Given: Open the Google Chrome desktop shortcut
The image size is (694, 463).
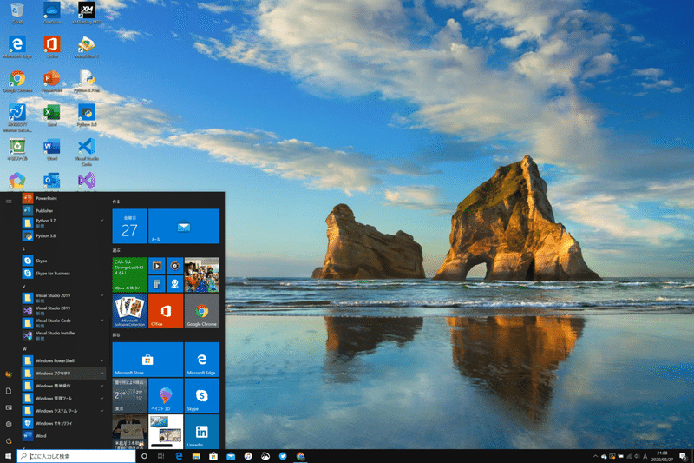Looking at the screenshot, I should pyautogui.click(x=17, y=81).
